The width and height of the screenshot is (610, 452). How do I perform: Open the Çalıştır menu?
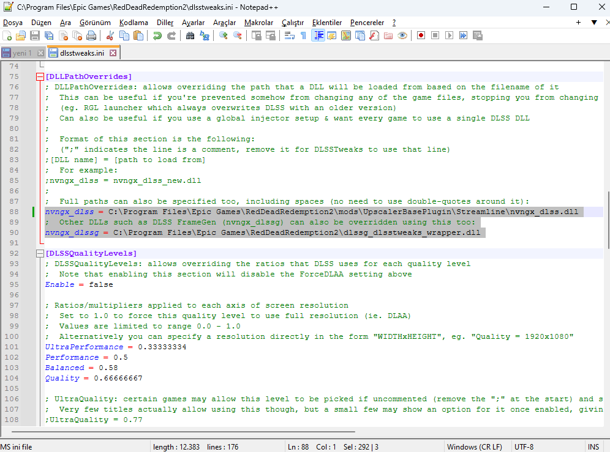[293, 23]
